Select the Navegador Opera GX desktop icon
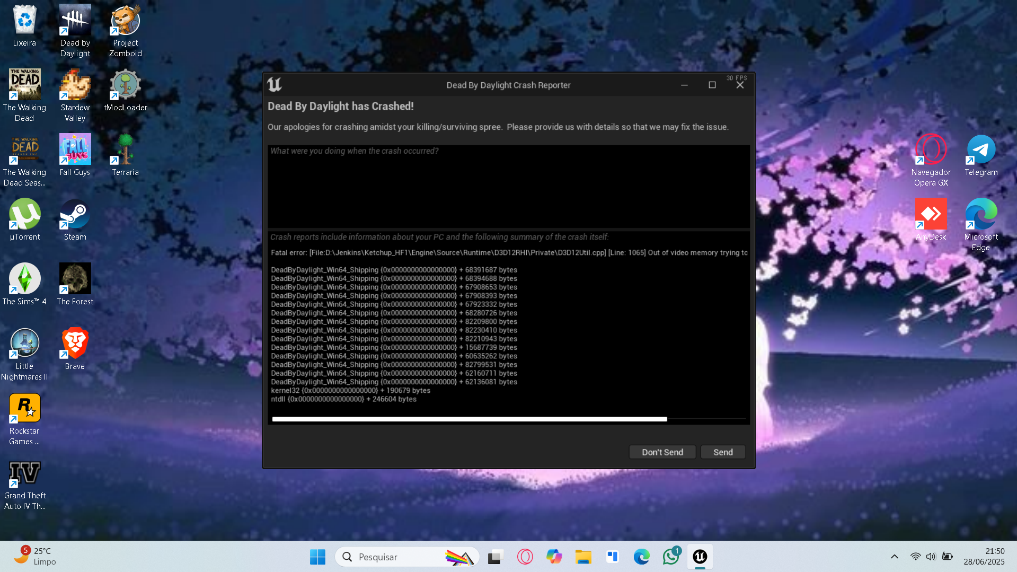Viewport: 1017px width, 572px height. (x=931, y=160)
